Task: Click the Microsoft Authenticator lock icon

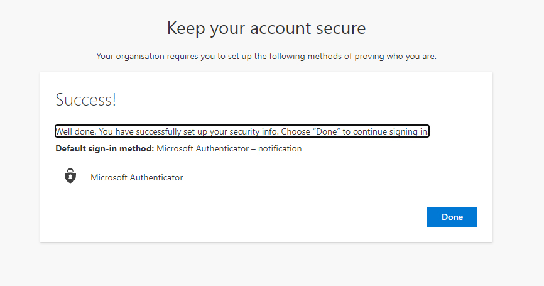Action: click(x=70, y=177)
